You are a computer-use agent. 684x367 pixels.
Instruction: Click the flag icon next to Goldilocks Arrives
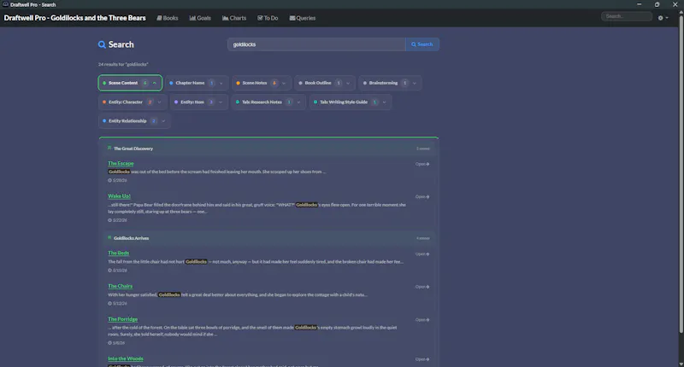point(109,238)
